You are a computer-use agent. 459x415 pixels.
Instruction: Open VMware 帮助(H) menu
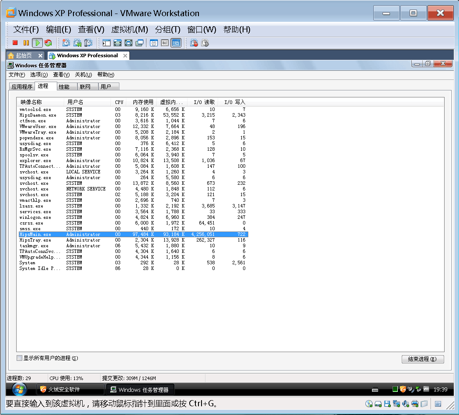click(x=237, y=30)
